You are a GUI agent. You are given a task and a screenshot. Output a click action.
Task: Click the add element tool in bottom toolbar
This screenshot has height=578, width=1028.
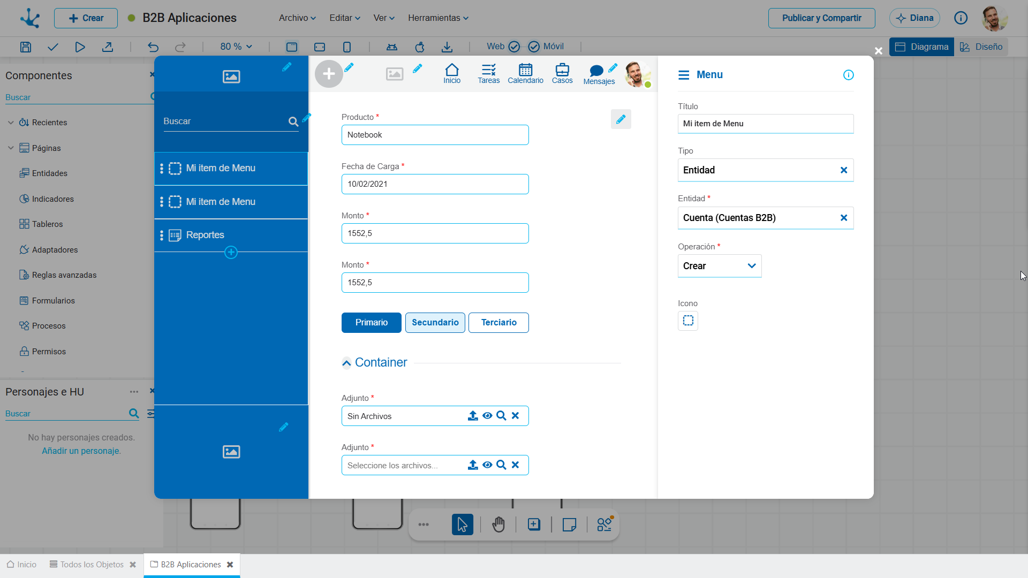coord(534,524)
